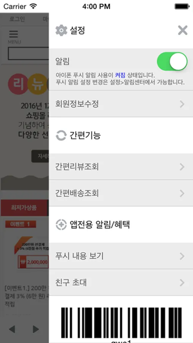Click the right arrow navigation button
The image size is (193, 343).
pos(36,329)
